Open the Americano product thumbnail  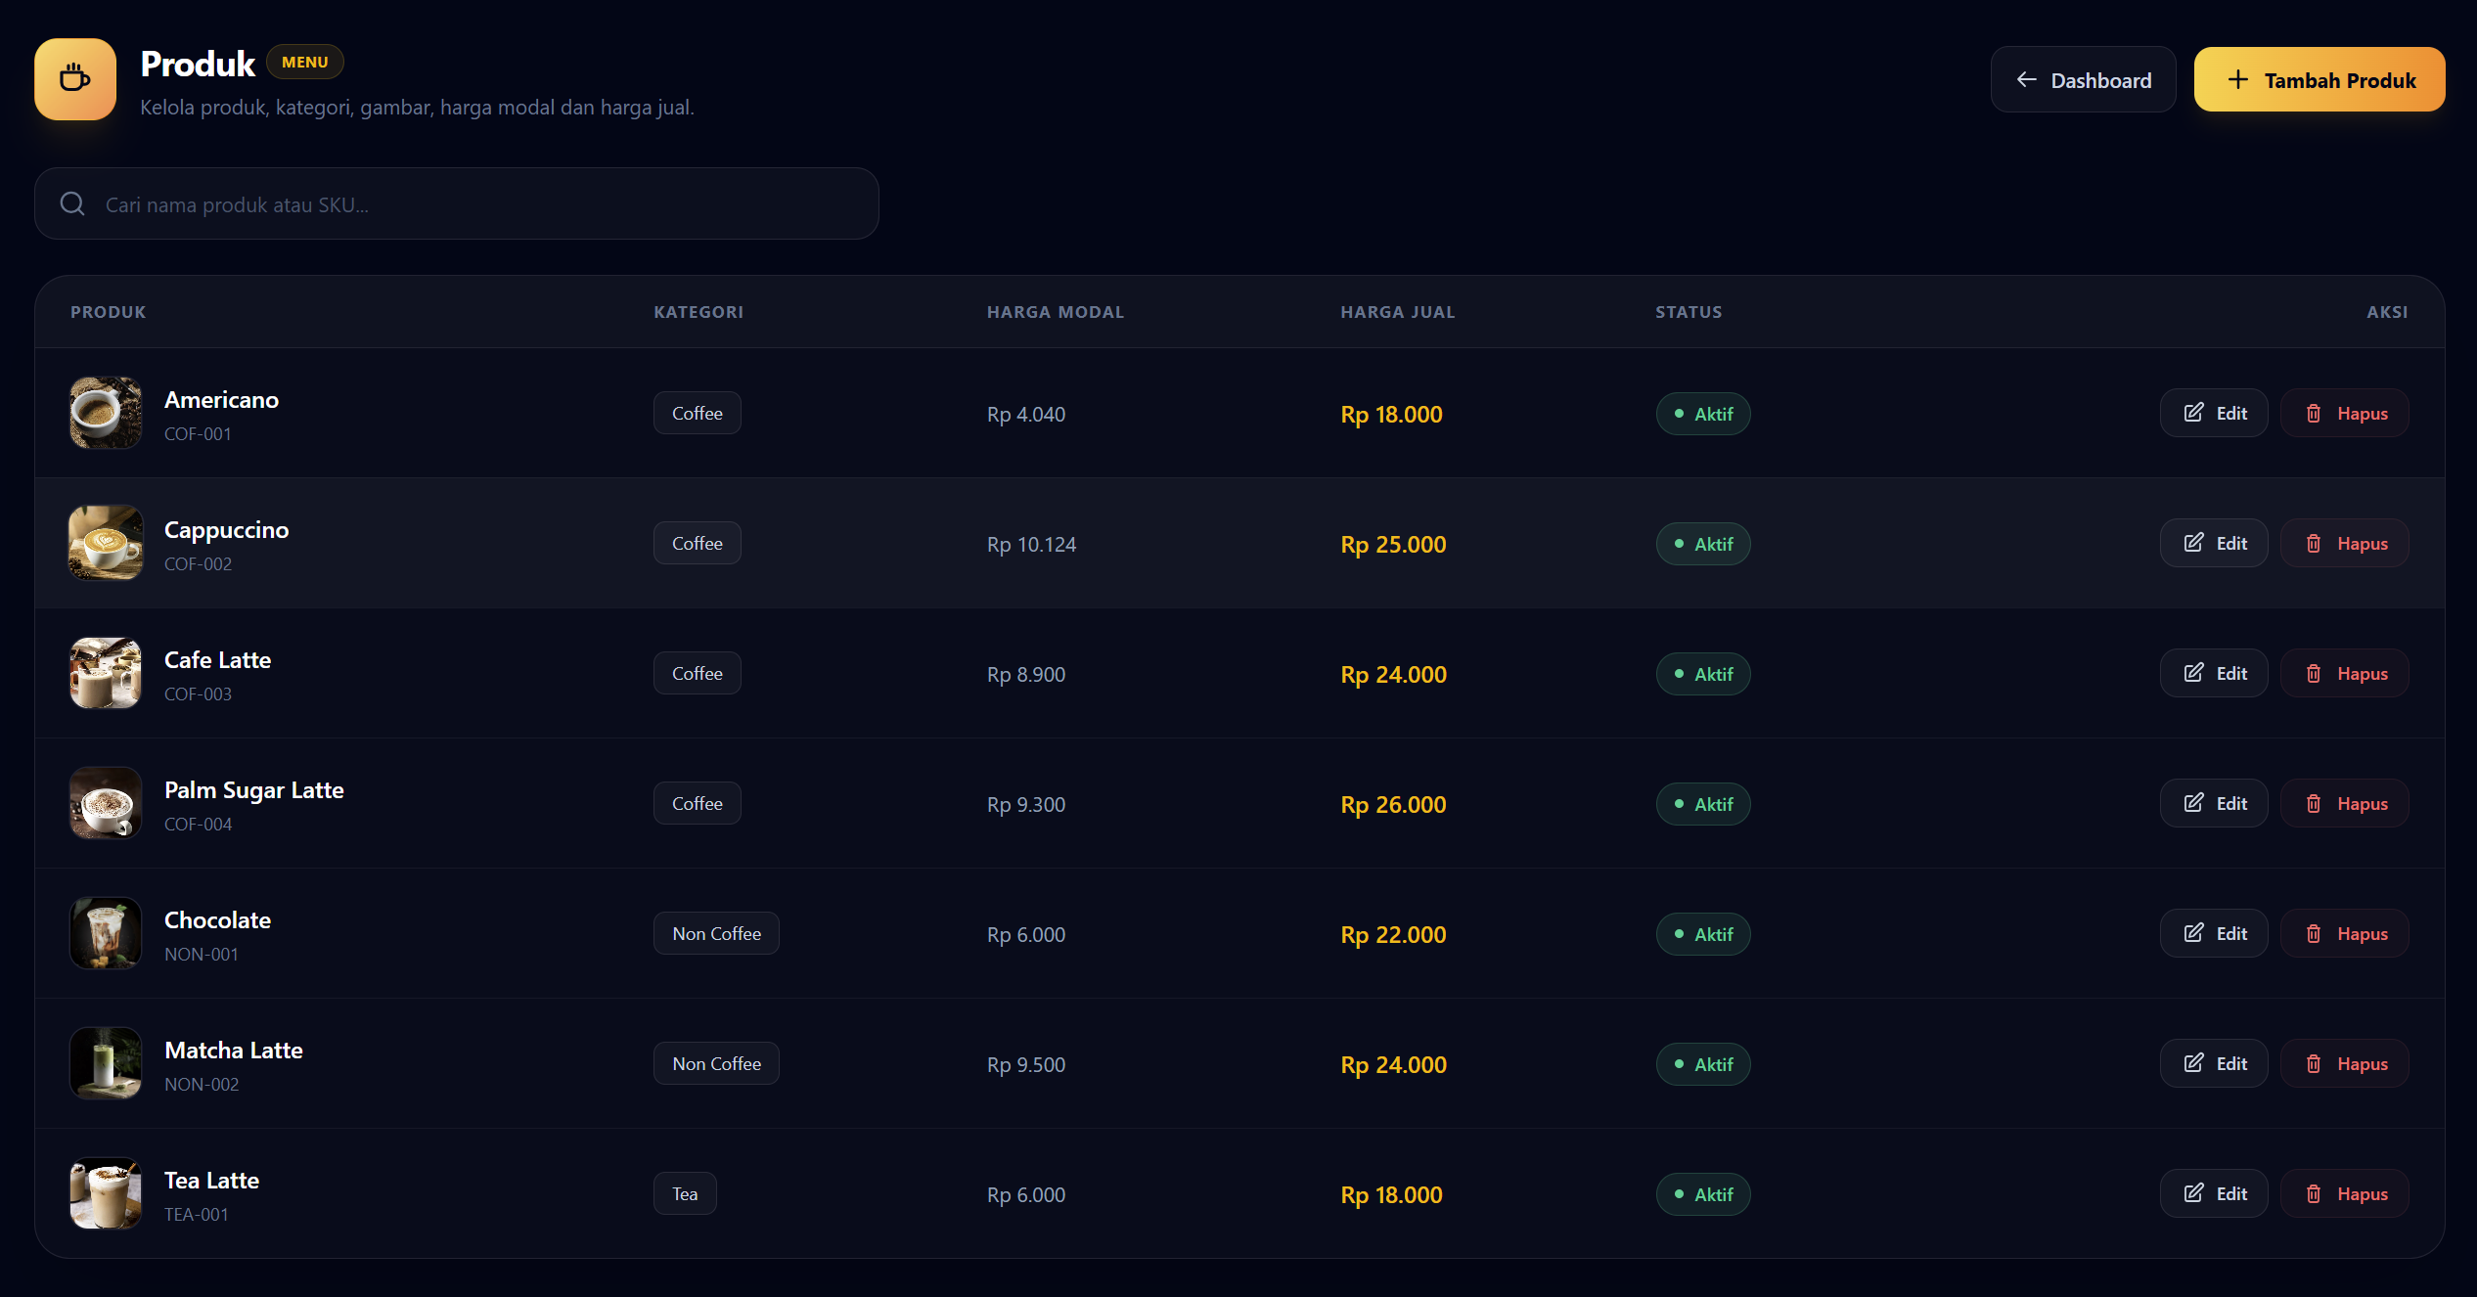click(x=106, y=413)
